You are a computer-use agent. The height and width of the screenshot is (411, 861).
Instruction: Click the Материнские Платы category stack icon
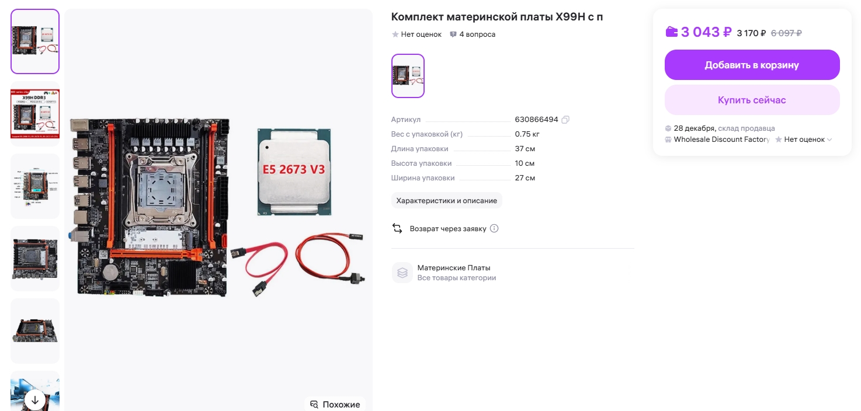click(402, 273)
